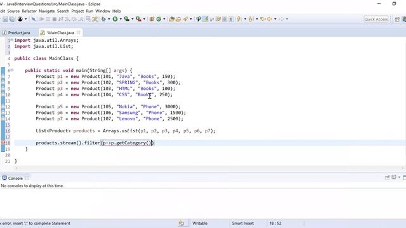Go to Next Annotation
Image resolution: width=406 pixels, height=228 pixels.
pyautogui.click(x=239, y=19)
